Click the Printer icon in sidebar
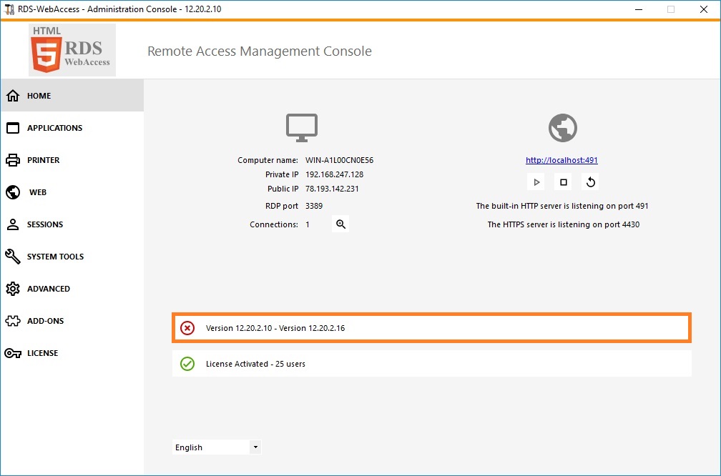This screenshot has width=721, height=476. pyautogui.click(x=13, y=160)
